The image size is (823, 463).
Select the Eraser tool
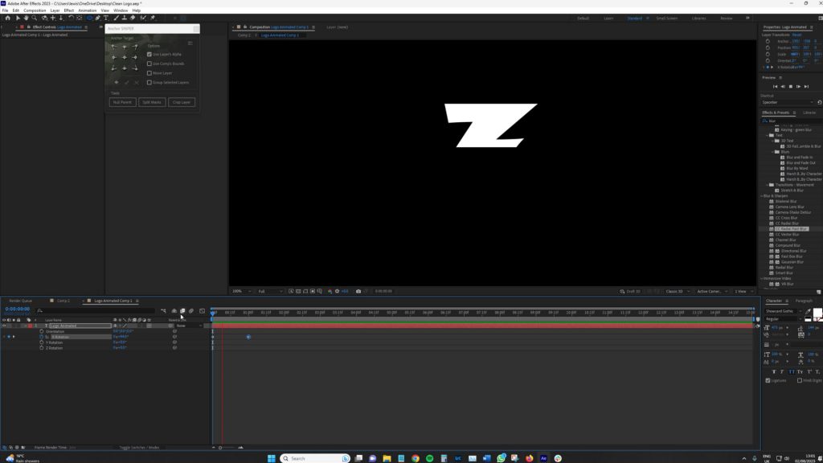[133, 18]
